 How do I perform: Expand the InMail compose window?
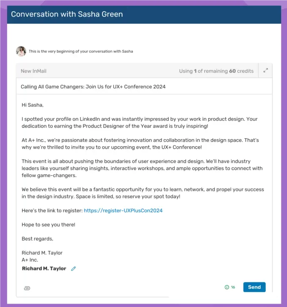click(265, 71)
